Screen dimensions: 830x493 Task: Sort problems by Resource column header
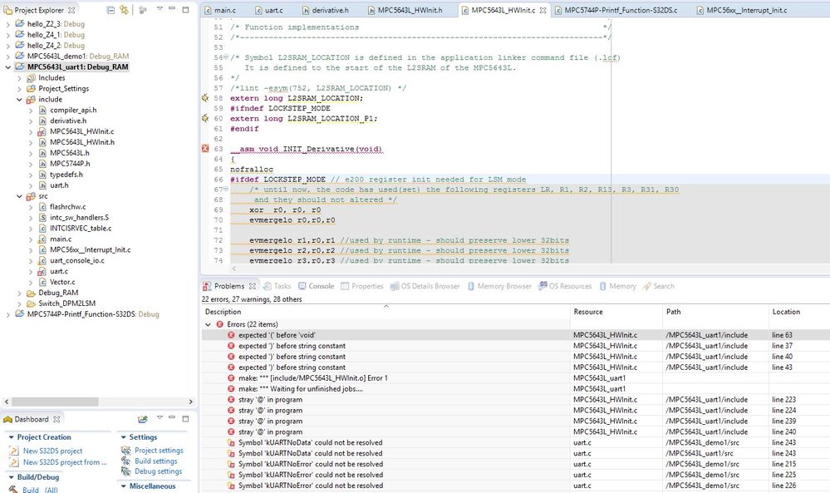(x=616, y=312)
